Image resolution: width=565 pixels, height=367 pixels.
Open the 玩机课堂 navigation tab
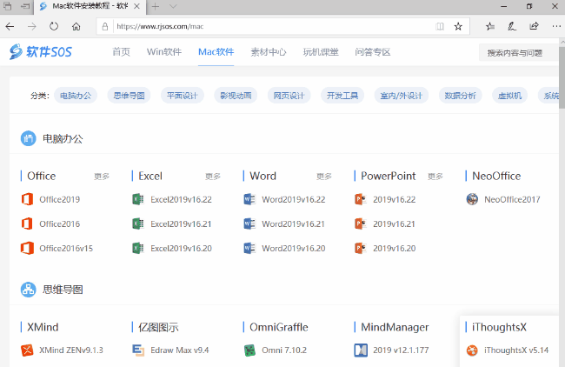point(321,52)
